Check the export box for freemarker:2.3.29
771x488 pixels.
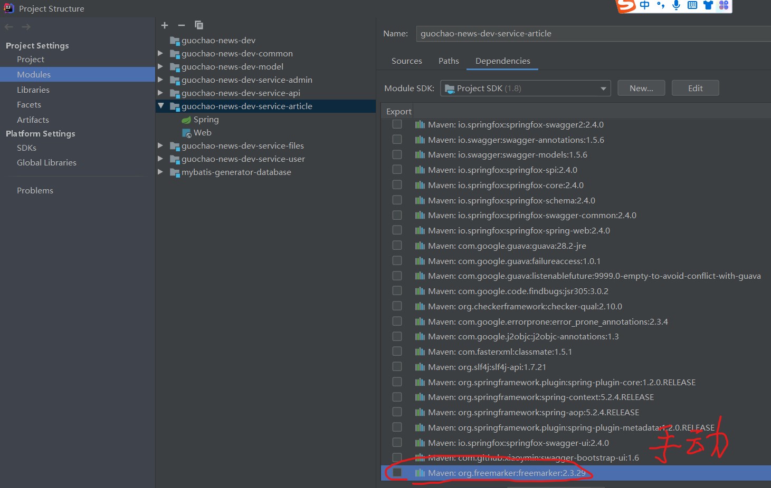click(x=397, y=473)
